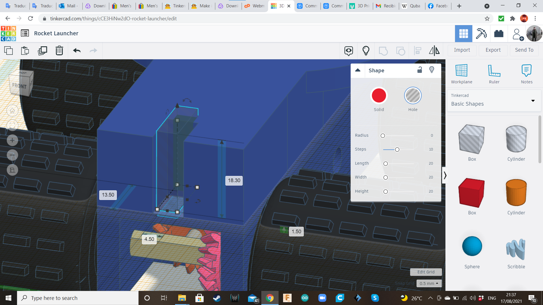Open Snap Grid 0.5 mm dropdown

point(429,283)
